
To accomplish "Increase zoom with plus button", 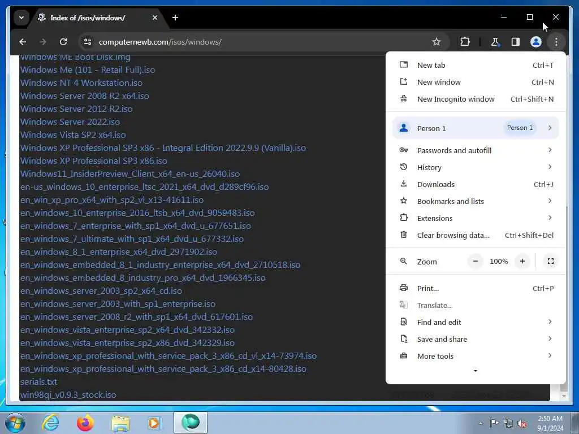I will pos(522,261).
